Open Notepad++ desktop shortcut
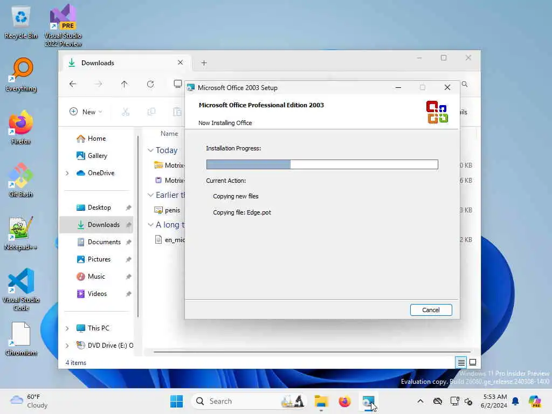 (21, 233)
